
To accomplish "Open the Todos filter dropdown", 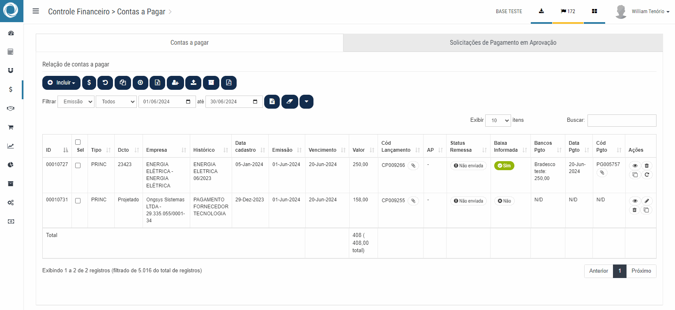I will [x=116, y=102].
